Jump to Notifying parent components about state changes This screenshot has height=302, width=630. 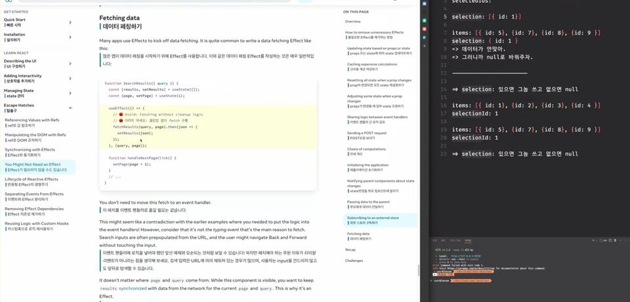381,186
